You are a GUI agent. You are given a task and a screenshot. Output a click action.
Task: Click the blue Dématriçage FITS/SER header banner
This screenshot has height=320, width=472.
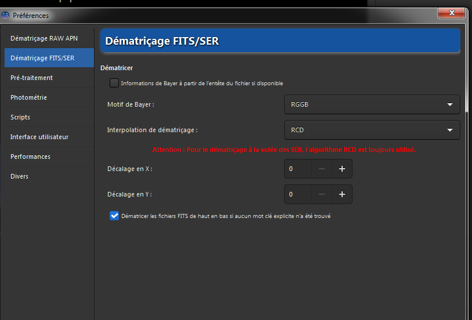tap(280, 41)
